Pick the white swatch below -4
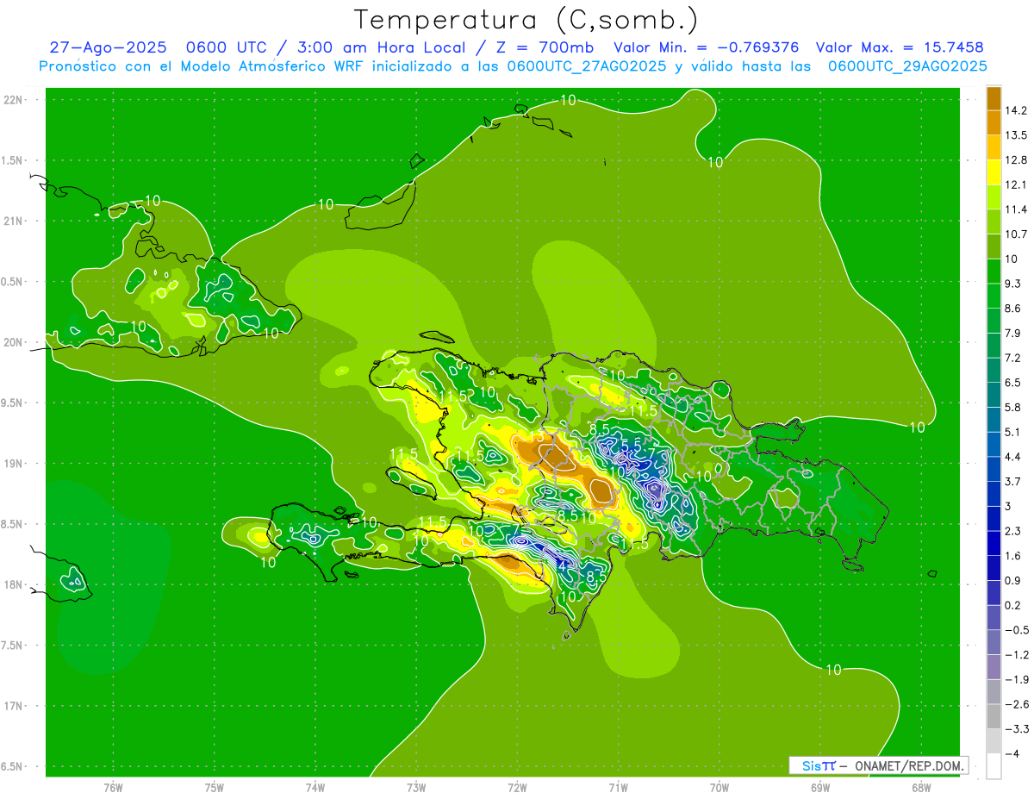The image size is (1034, 799). coord(994,765)
